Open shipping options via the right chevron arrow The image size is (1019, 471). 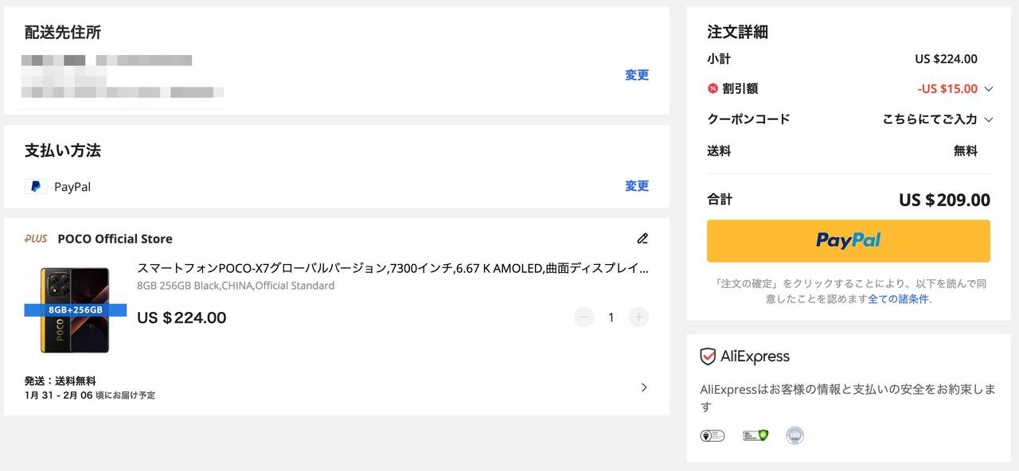pyautogui.click(x=644, y=387)
